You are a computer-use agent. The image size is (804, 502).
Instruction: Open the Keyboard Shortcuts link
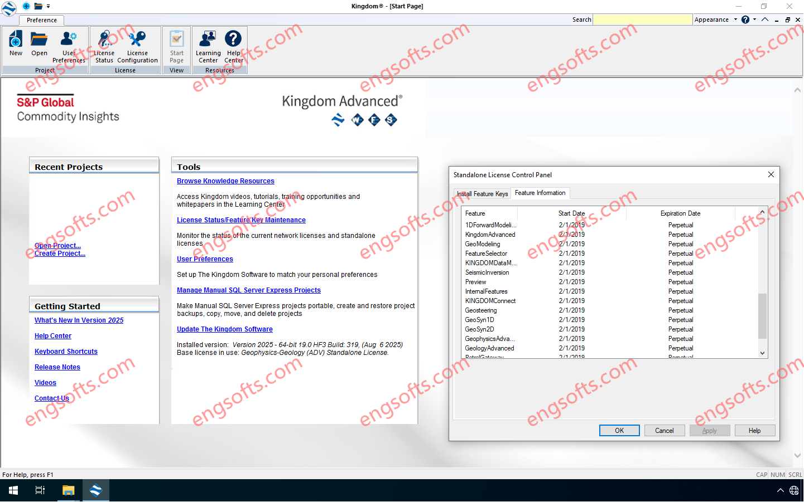pos(66,352)
